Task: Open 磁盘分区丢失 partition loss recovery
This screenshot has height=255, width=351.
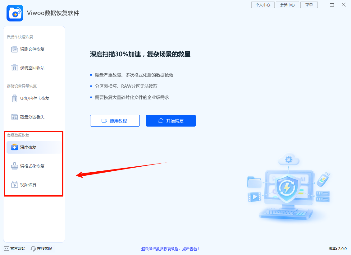Action: point(28,117)
